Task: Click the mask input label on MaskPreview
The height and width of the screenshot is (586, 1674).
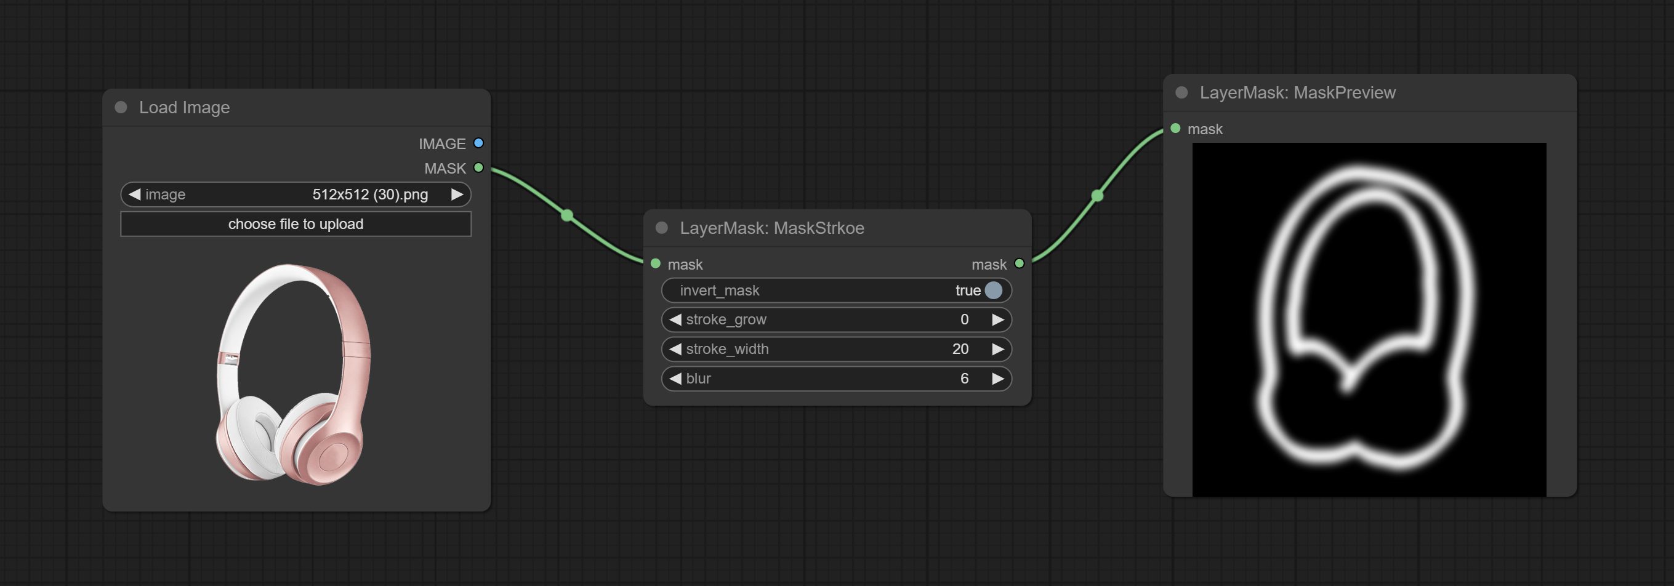Action: pos(1205,129)
